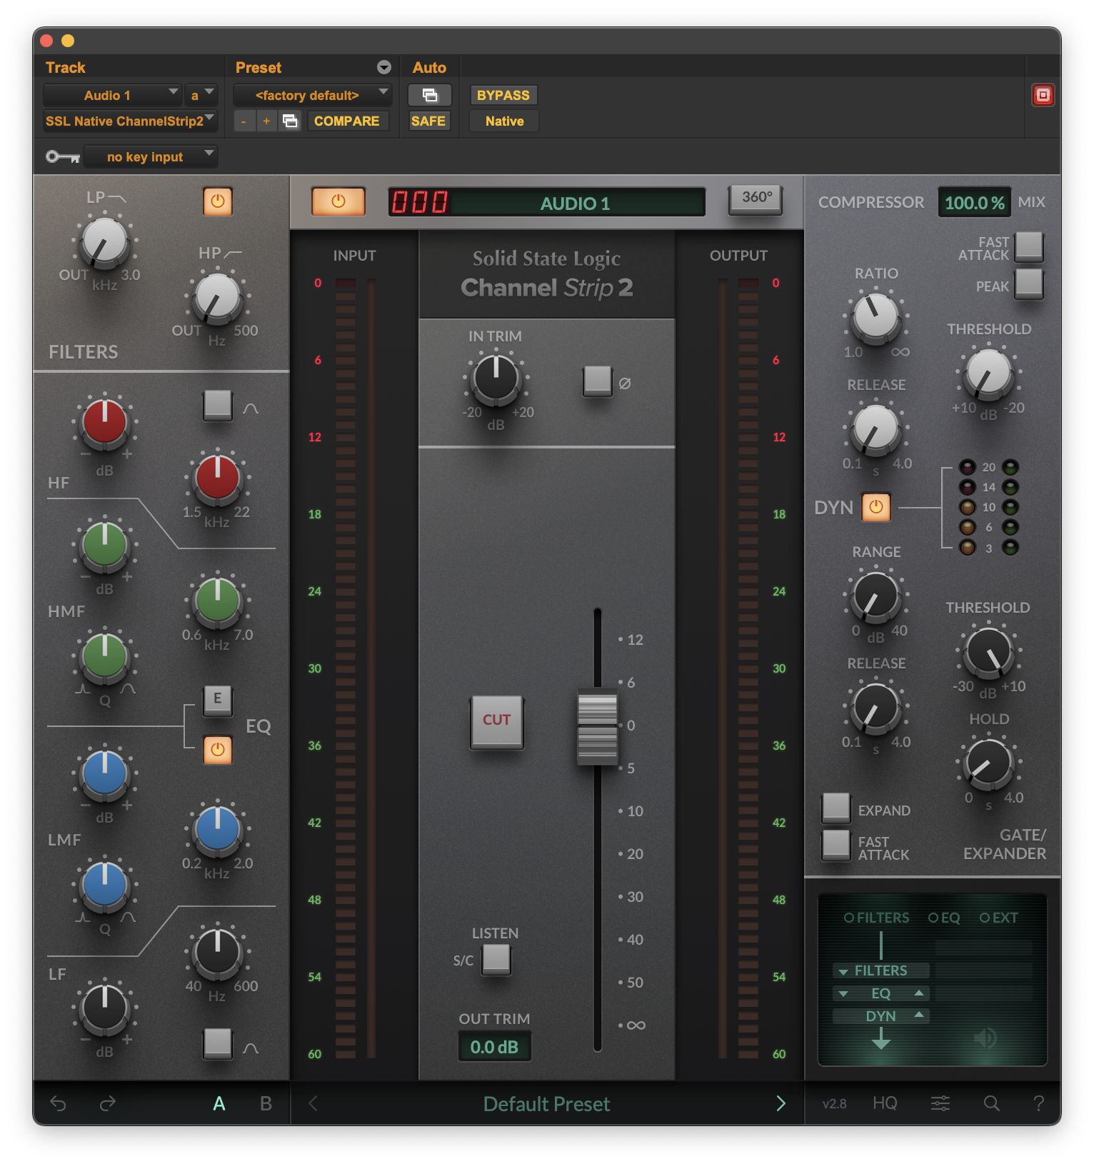
Task: Open the plugin automation window icon
Action: (x=430, y=95)
